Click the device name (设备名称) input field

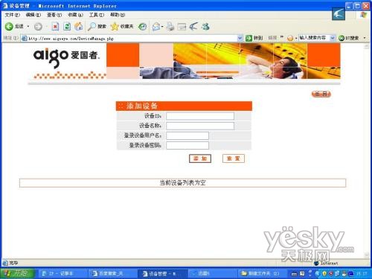pos(200,126)
